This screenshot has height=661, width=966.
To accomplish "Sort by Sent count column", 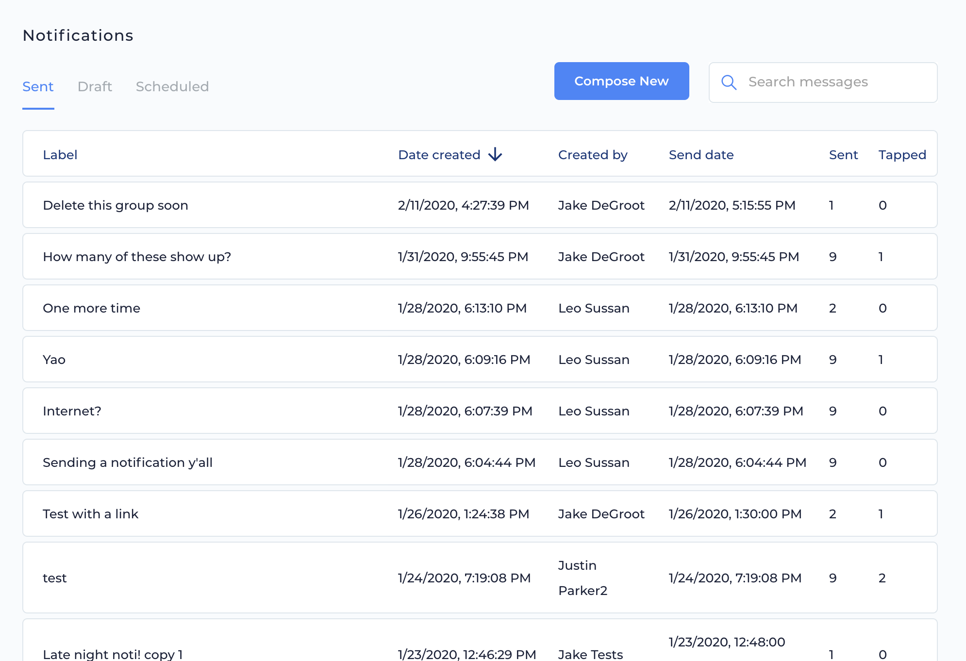I will click(x=843, y=155).
